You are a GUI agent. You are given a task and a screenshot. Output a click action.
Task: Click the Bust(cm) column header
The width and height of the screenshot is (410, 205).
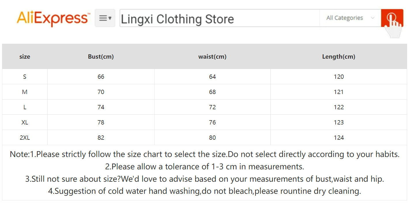[101, 57]
